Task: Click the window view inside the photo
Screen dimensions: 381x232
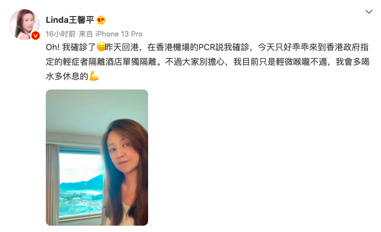Action: coord(81,183)
